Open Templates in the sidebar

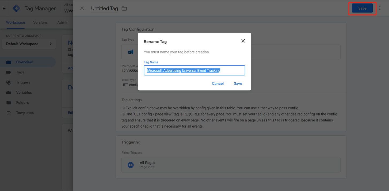[25, 113]
